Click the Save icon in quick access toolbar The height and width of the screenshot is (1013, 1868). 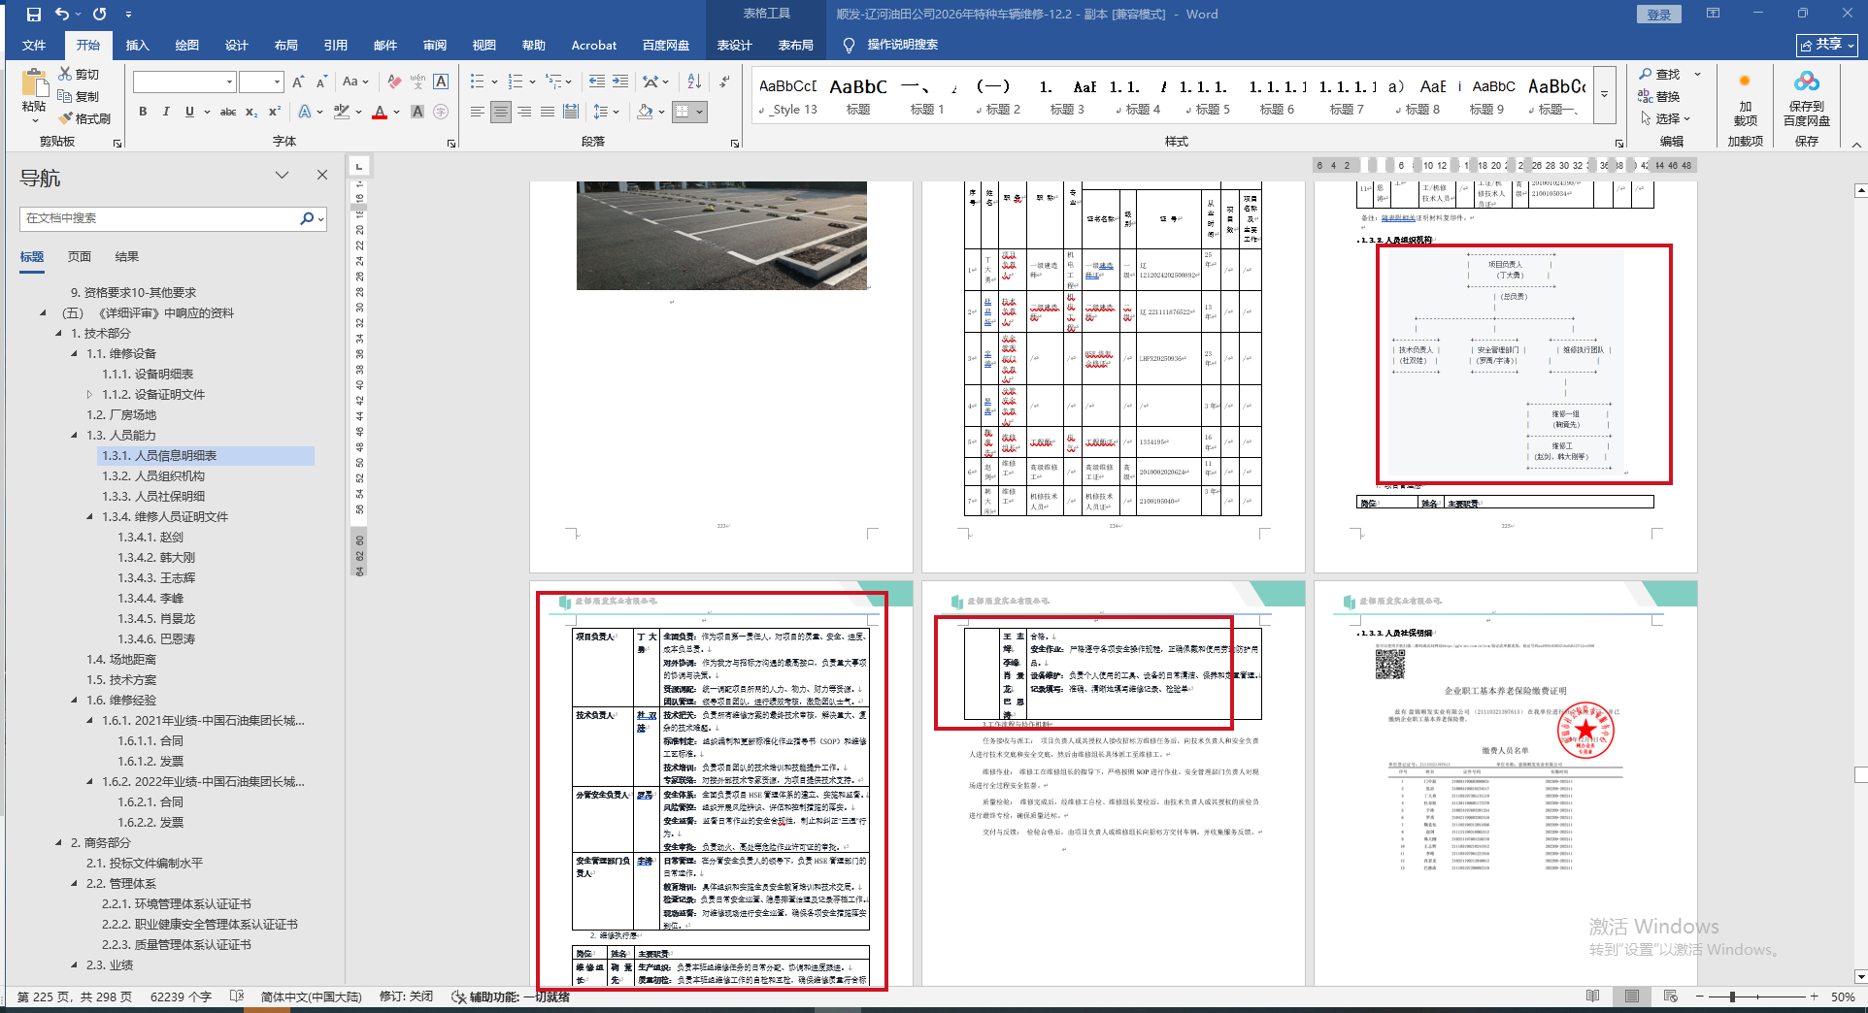tap(34, 15)
